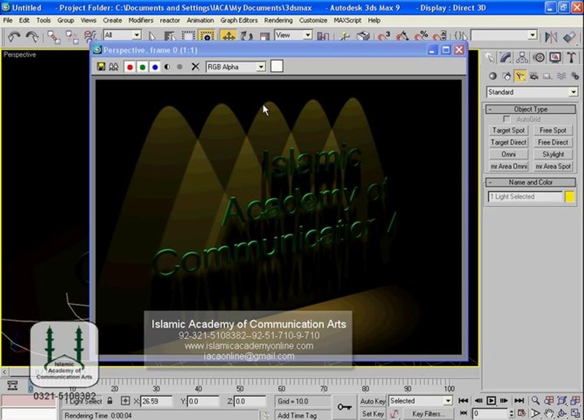Open the reactor menu
This screenshot has height=420, width=584.
(170, 20)
